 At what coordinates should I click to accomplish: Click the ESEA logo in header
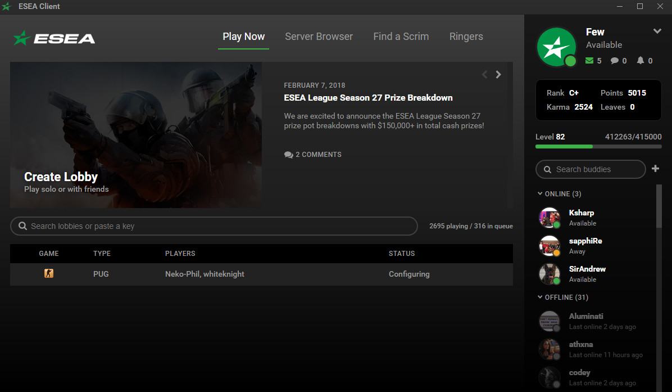(x=55, y=38)
